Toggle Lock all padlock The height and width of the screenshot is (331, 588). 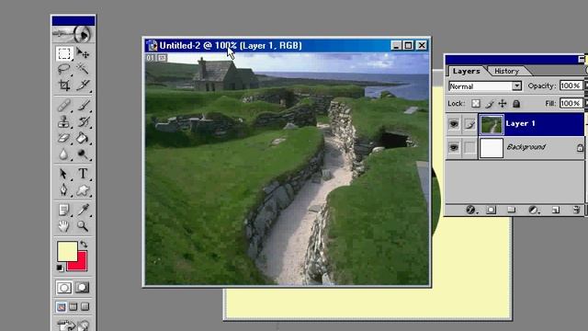(x=516, y=104)
